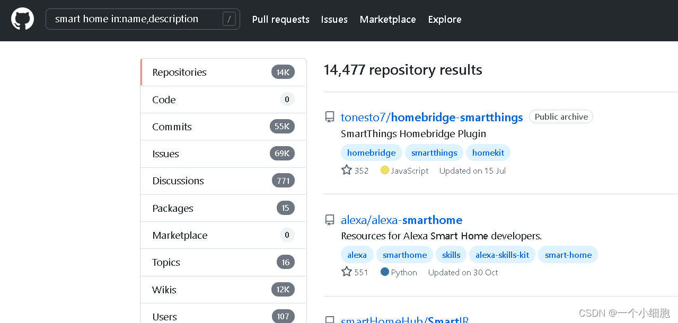Screen dimensions: 678x323
Task: Show Wikis results from the sidebar
Action: coord(223,290)
